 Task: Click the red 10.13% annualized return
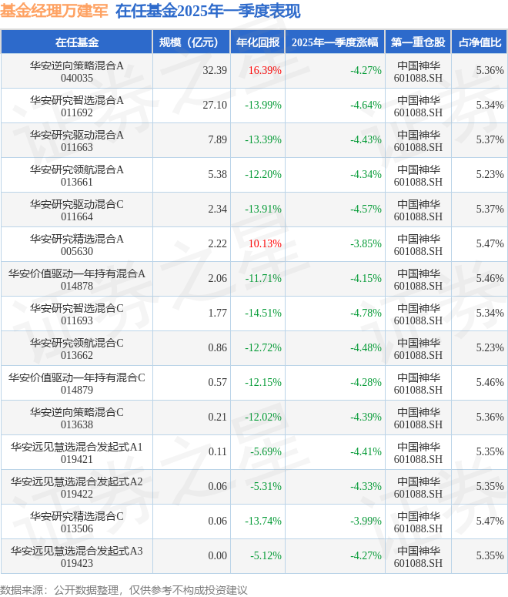click(265, 243)
